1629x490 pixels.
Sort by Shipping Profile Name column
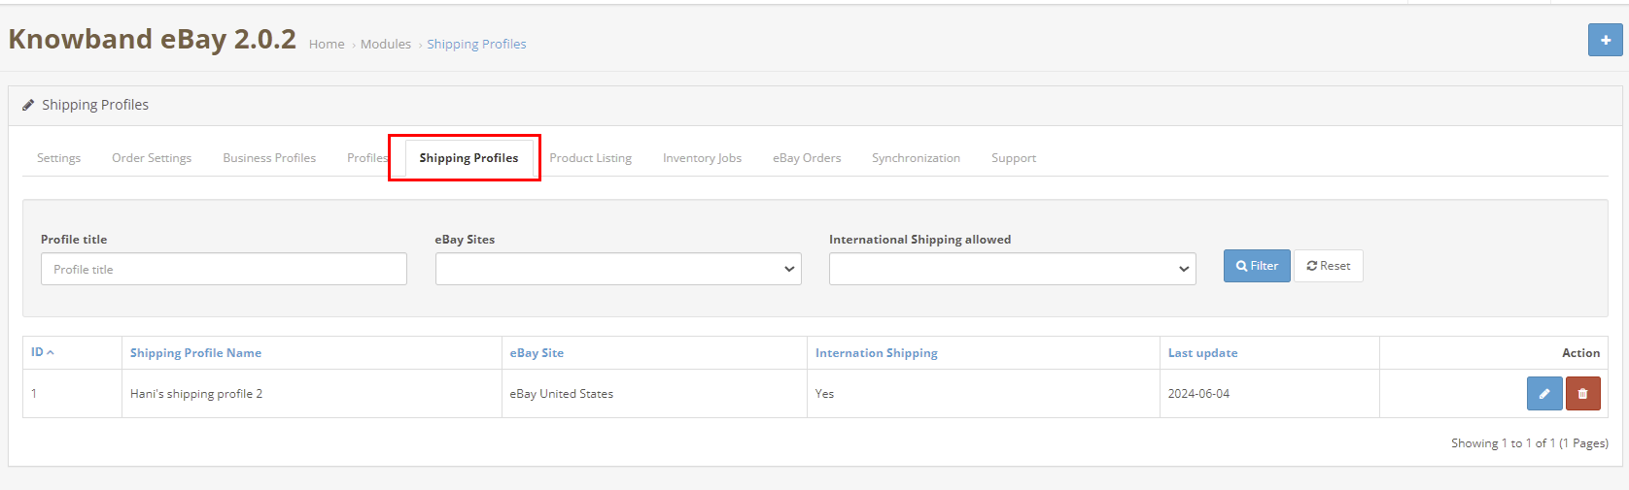point(195,353)
